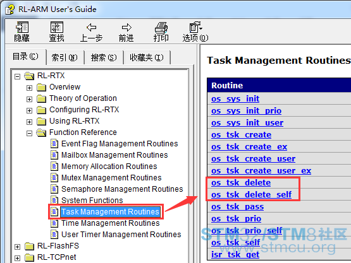The image size is (351, 263).
Task: Select Mutex Management Routines topic
Action: pyautogui.click(x=111, y=178)
